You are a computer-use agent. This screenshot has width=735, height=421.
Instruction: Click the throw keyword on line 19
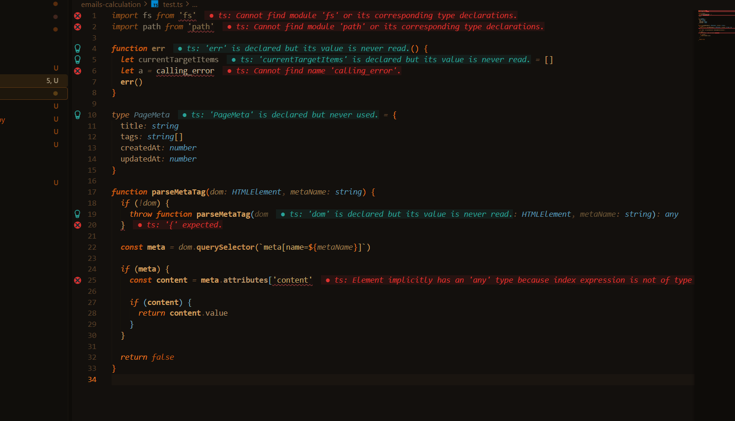[141, 214]
